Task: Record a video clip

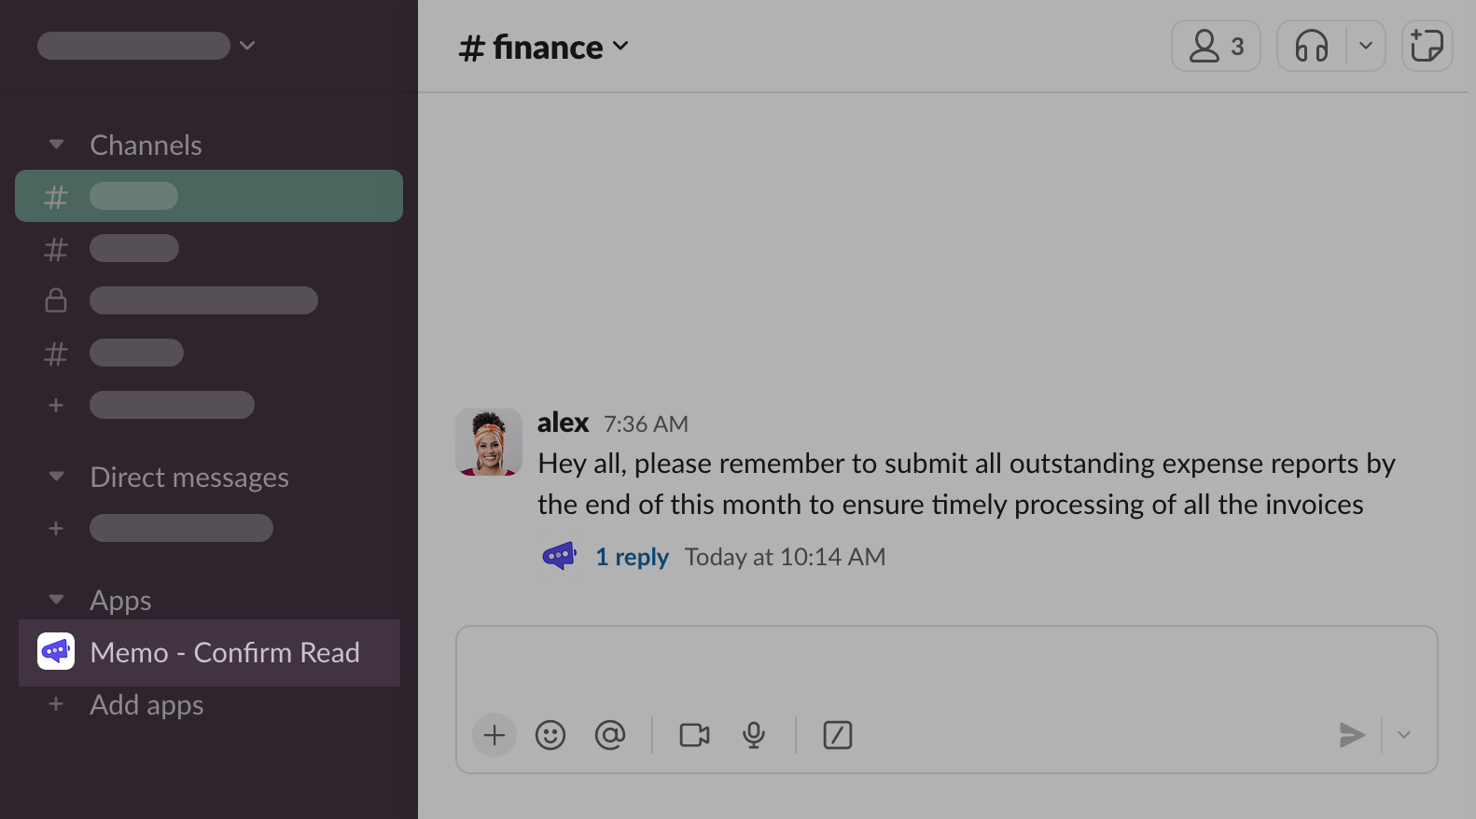Action: [x=694, y=735]
